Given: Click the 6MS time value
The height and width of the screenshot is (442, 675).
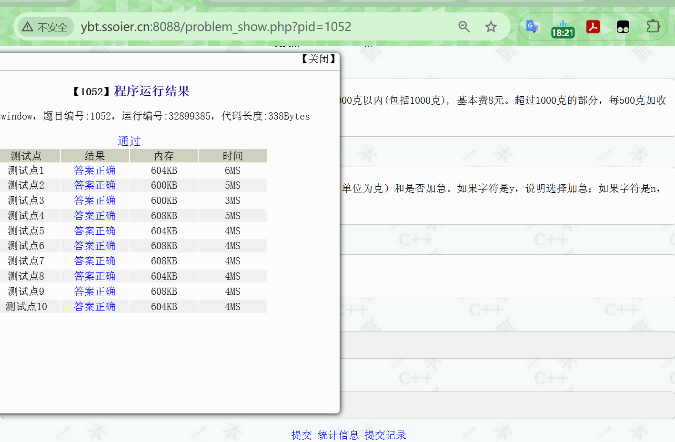Looking at the screenshot, I should tap(232, 171).
